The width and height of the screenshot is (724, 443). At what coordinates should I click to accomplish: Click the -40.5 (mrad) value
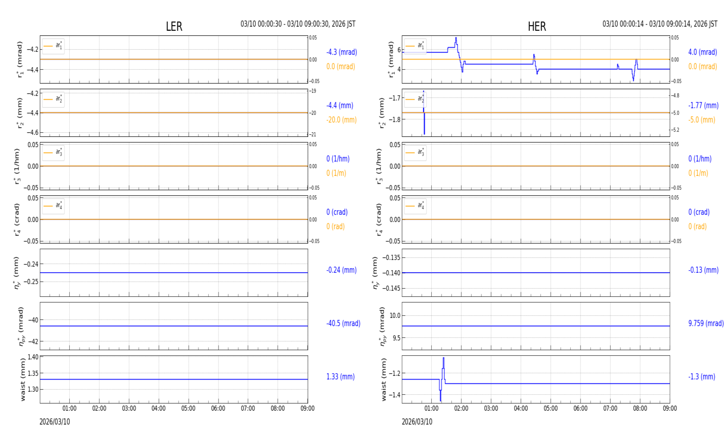(343, 324)
